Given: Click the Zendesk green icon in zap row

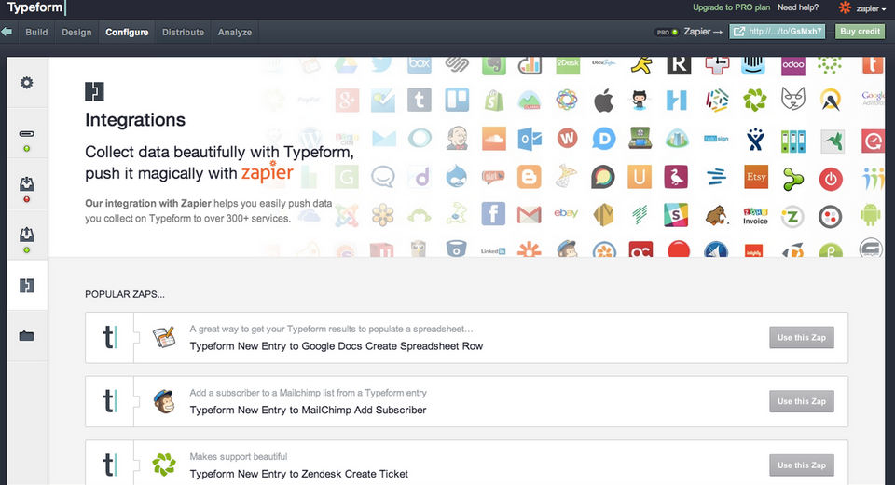Looking at the screenshot, I should (164, 465).
